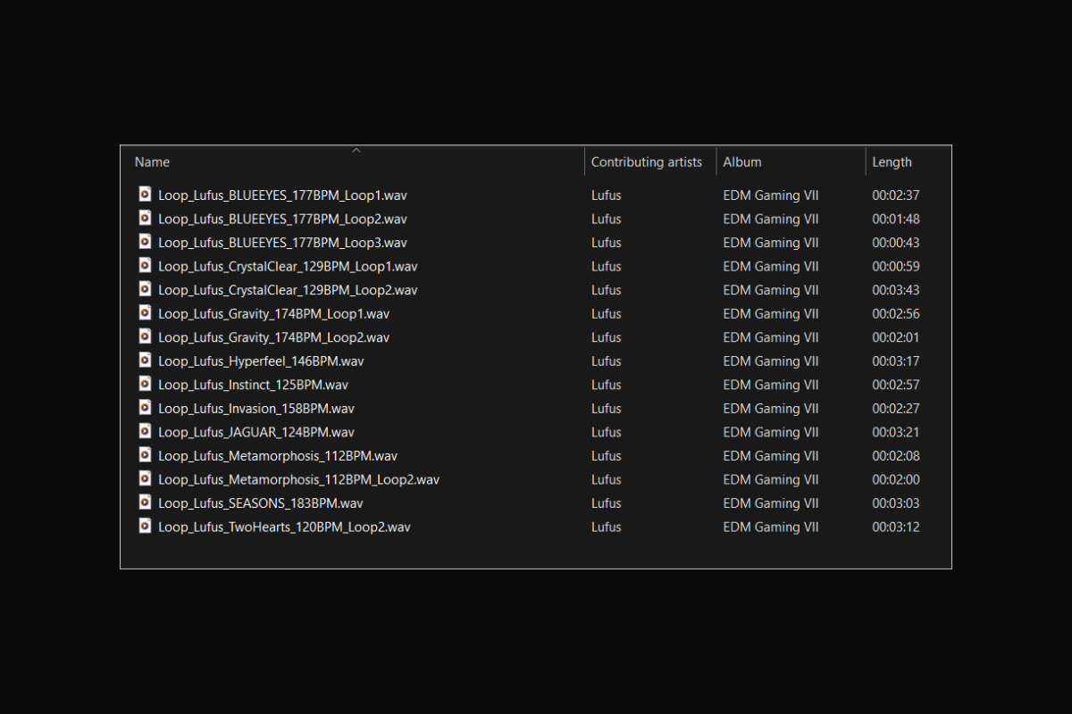Select Loop_Lufus_BLUEEYES_177BPM_Loop3.wav file name

pos(282,243)
